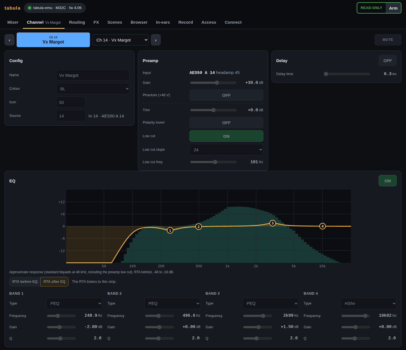The height and width of the screenshot is (350, 406).
Task: Turn off the Low cut filter
Action: pos(226,136)
